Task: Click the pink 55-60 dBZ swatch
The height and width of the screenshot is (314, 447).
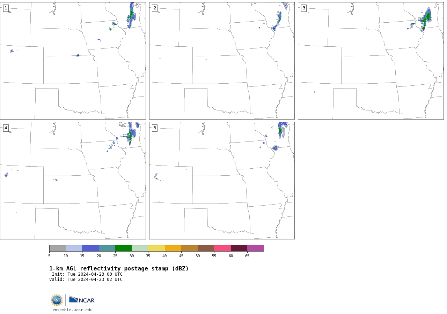Action: (x=222, y=248)
